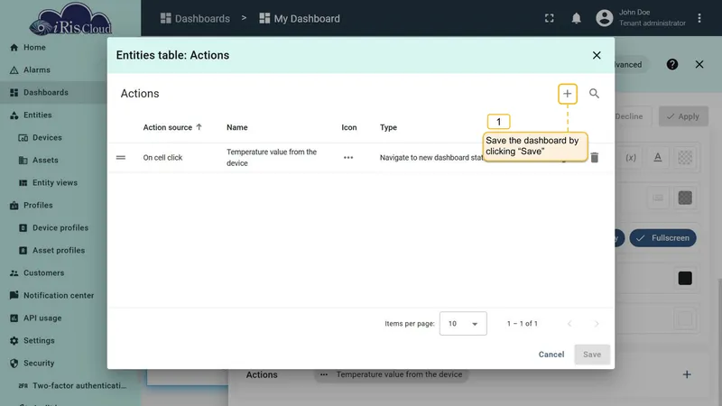Viewport: 722px width, 406px height.
Task: Click the Icon column header
Action: pyautogui.click(x=349, y=127)
